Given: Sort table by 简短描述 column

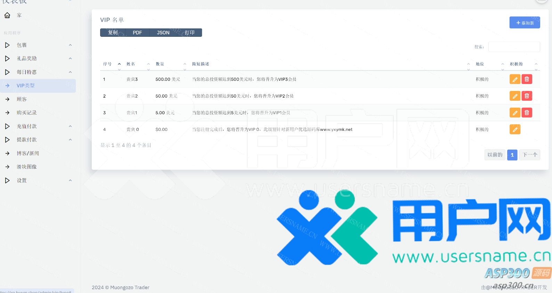Looking at the screenshot, I should [x=331, y=64].
